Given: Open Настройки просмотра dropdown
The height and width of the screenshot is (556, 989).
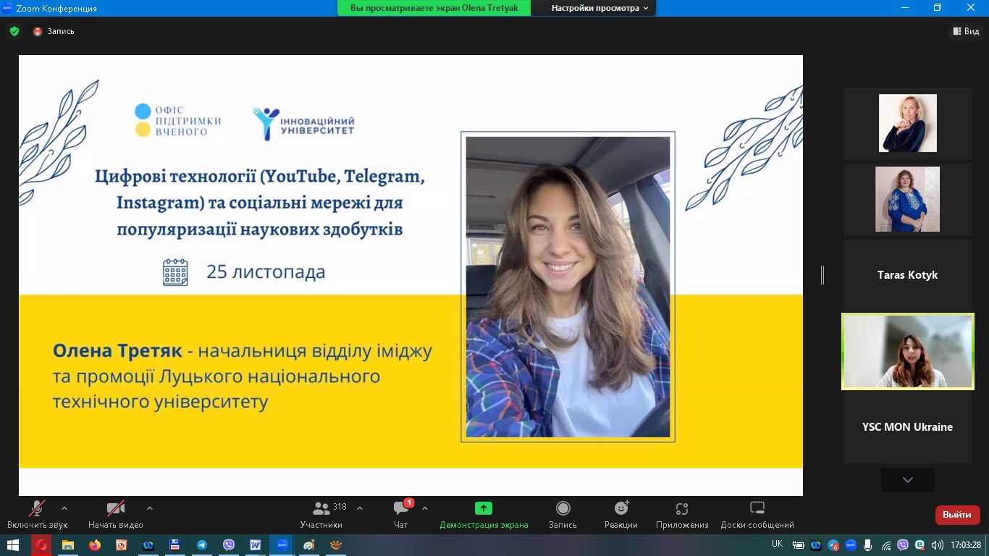Looking at the screenshot, I should [599, 8].
